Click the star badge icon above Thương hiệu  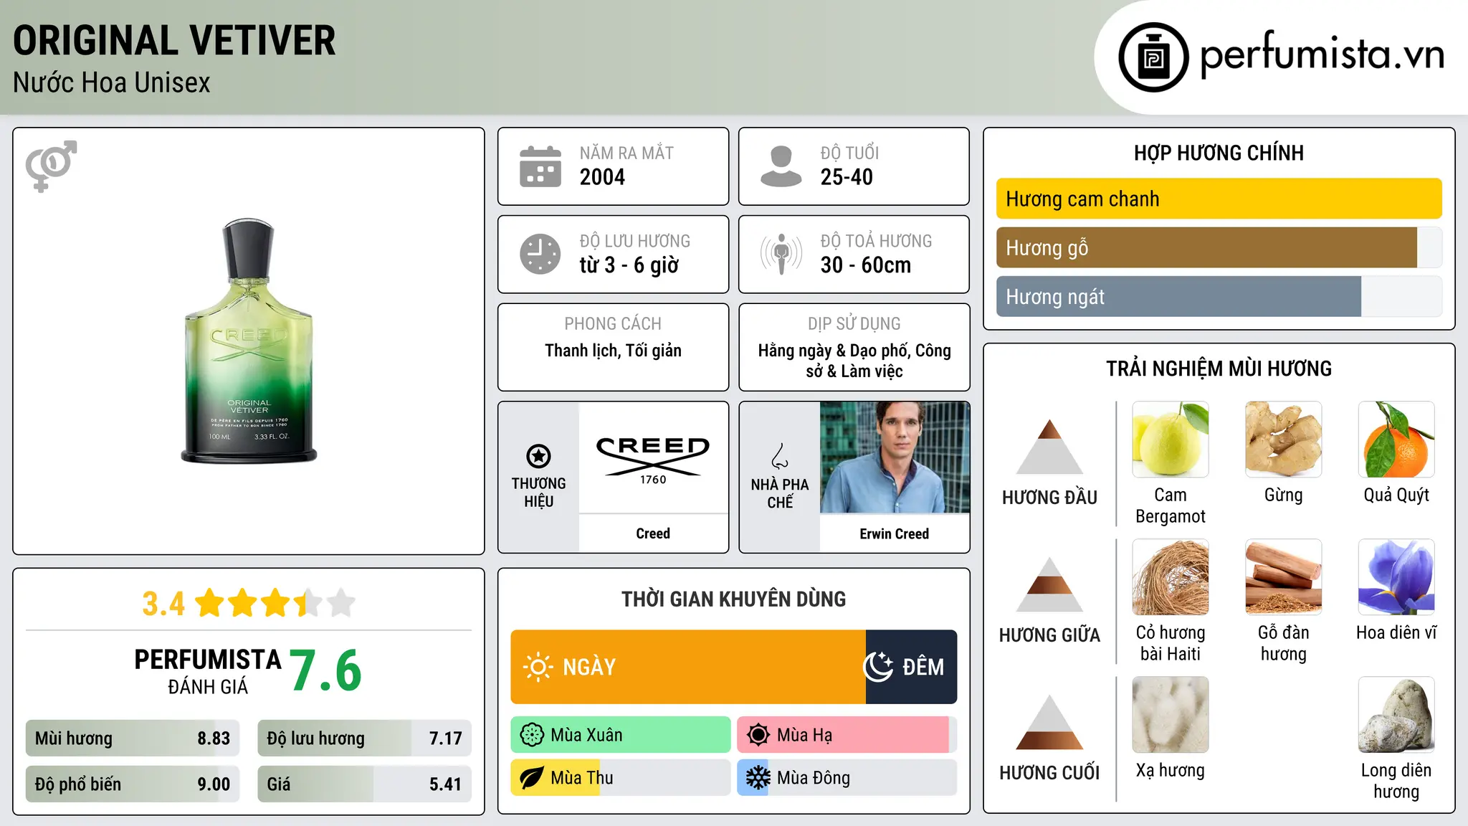538,456
